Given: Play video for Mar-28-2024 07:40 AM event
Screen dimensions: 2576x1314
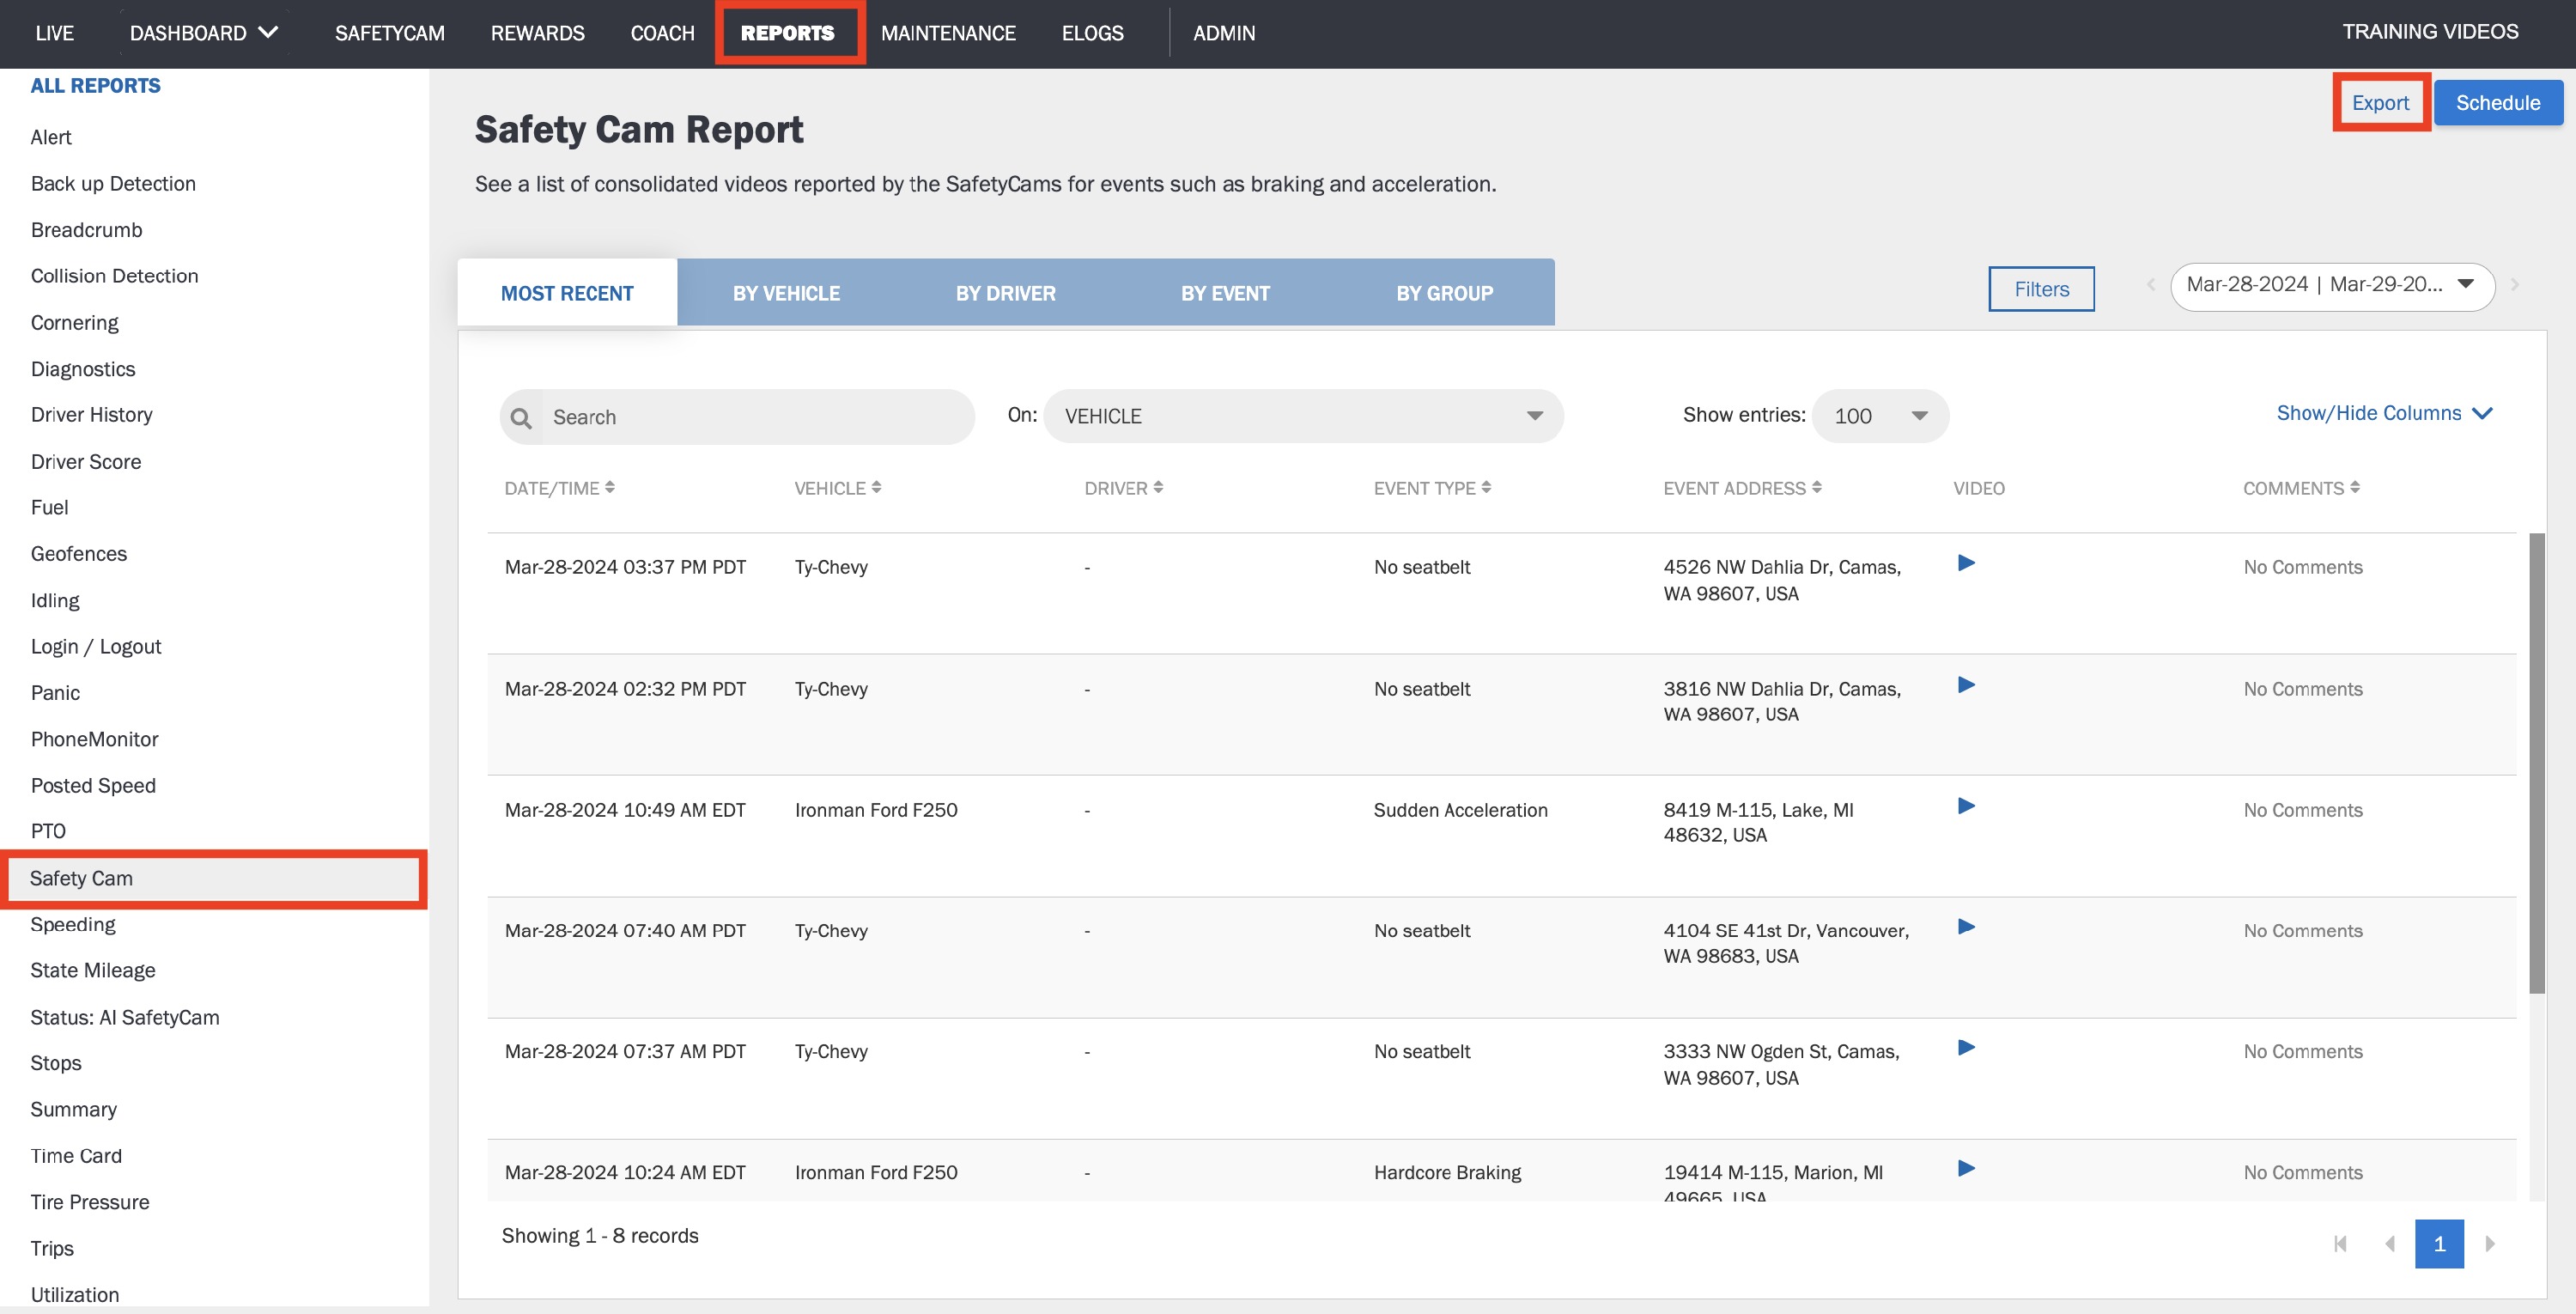Looking at the screenshot, I should coord(1966,927).
